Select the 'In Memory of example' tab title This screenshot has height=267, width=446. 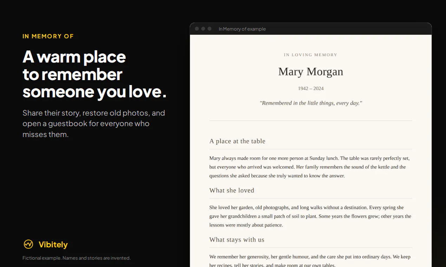coord(242,29)
